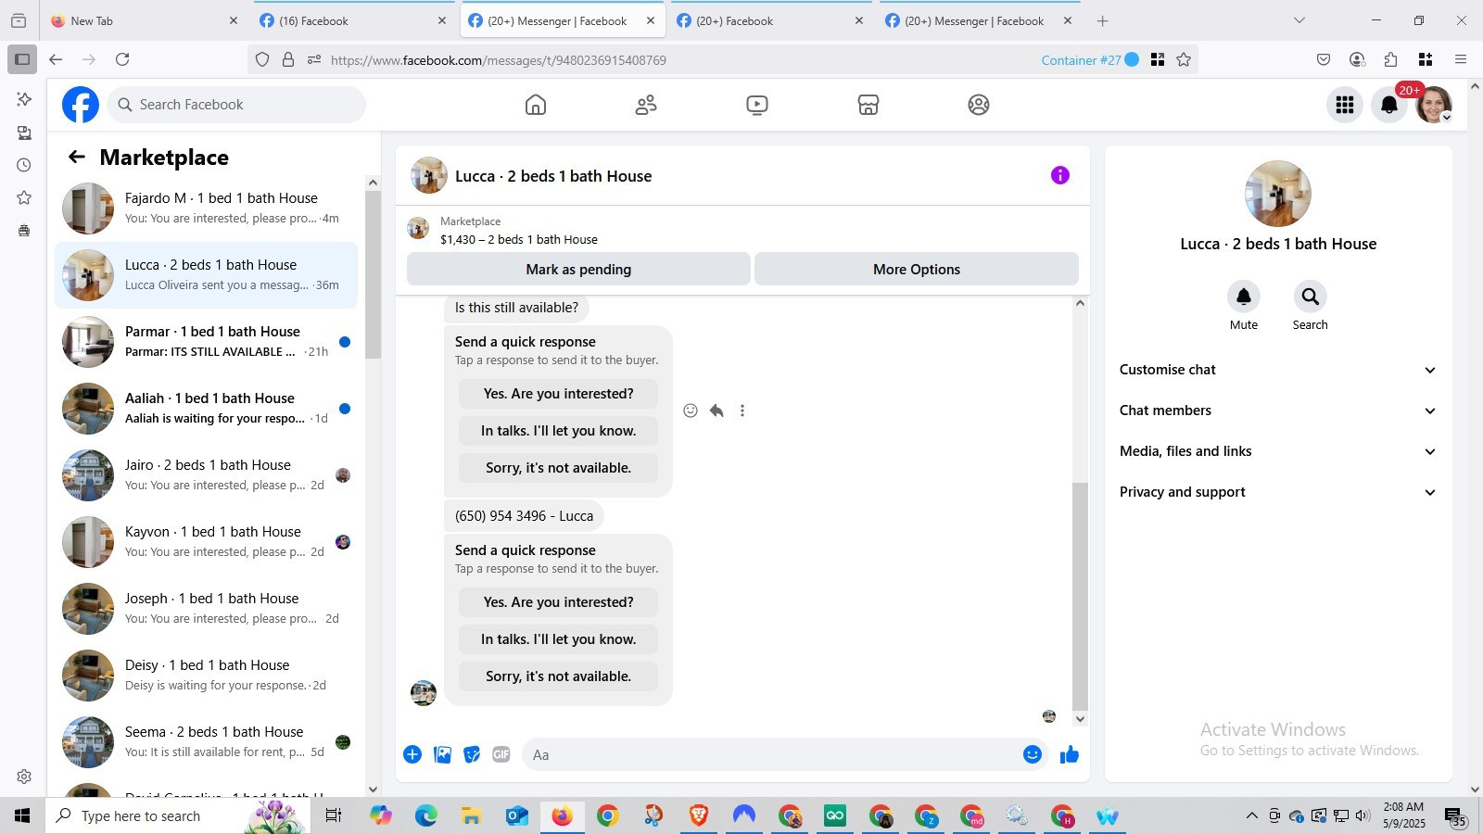Click the Search Facebook field
The width and height of the screenshot is (1483, 834).
236,105
